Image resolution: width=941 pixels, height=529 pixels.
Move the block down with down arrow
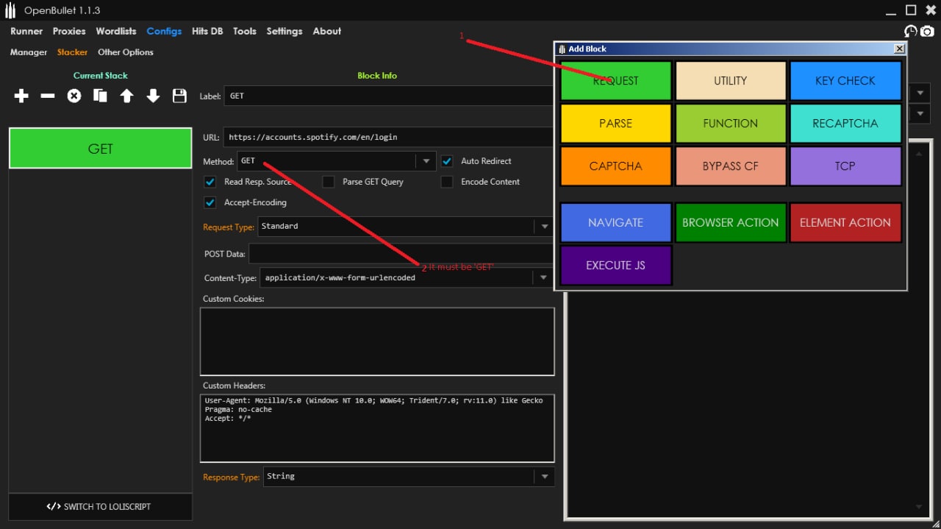[153, 96]
